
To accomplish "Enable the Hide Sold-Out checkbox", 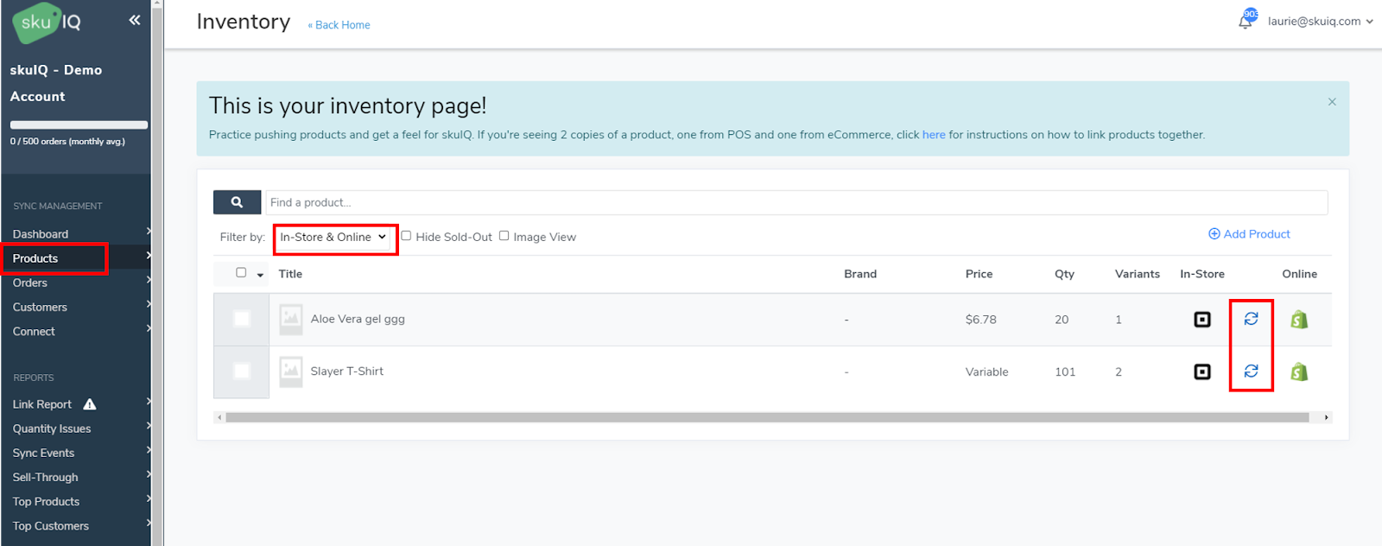I will [406, 236].
